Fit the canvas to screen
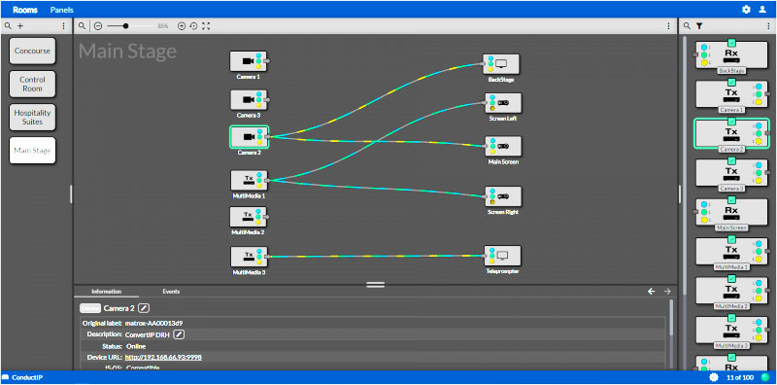The height and width of the screenshot is (385, 777). (x=206, y=26)
